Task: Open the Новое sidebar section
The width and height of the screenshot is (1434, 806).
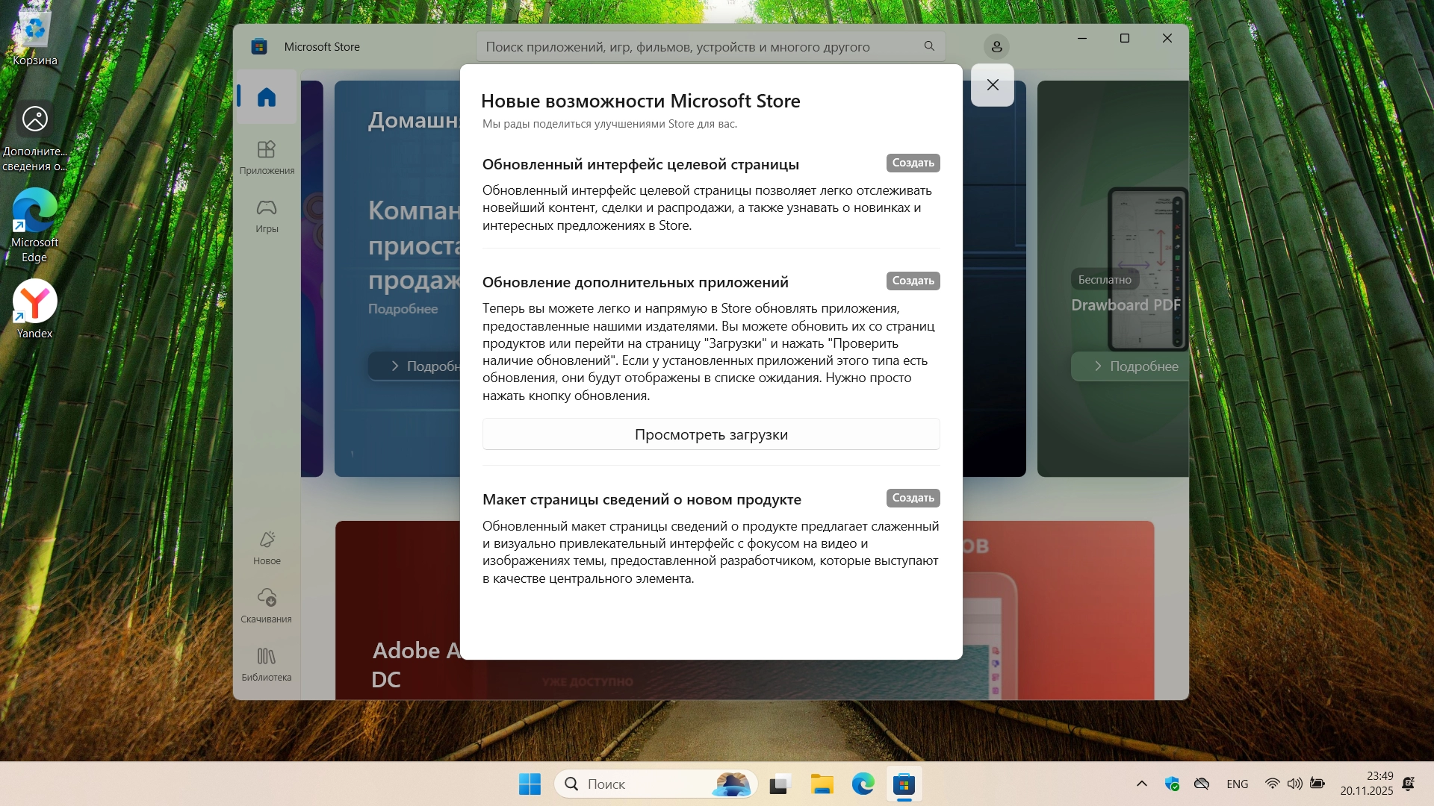Action: [x=267, y=548]
